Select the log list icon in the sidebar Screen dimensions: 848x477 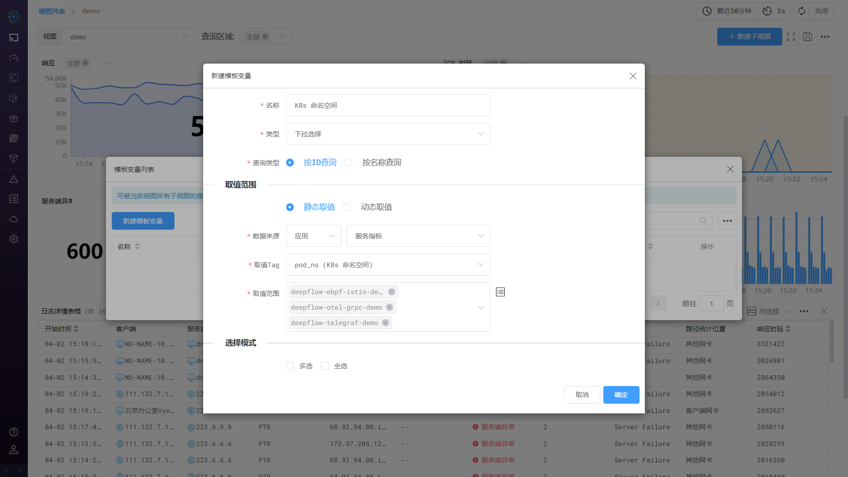[x=14, y=199]
